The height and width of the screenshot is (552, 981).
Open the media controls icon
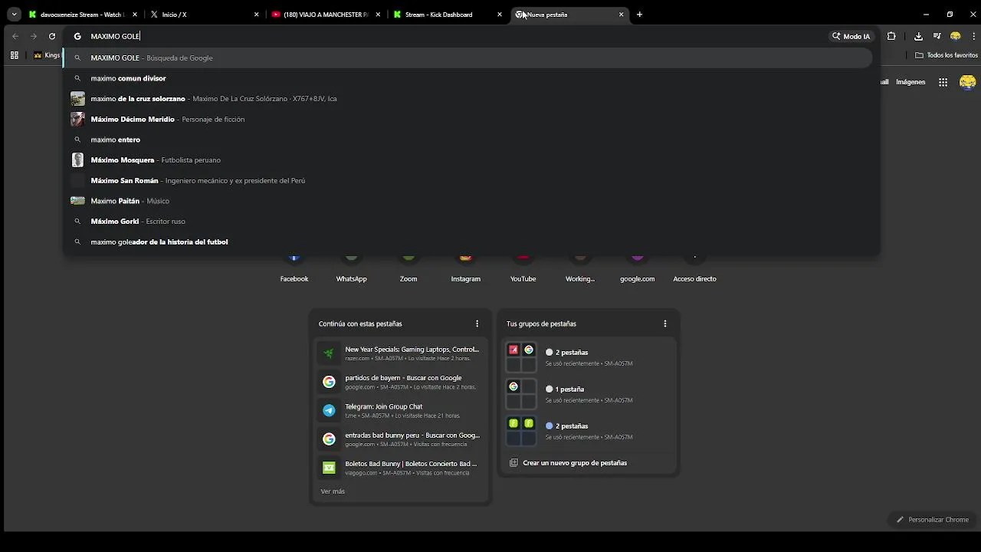(x=937, y=36)
